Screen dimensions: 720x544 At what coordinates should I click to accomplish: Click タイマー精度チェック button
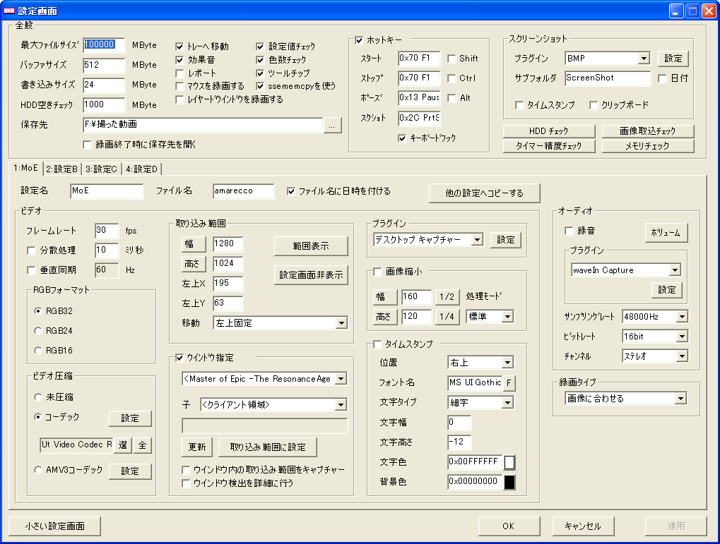tap(549, 146)
